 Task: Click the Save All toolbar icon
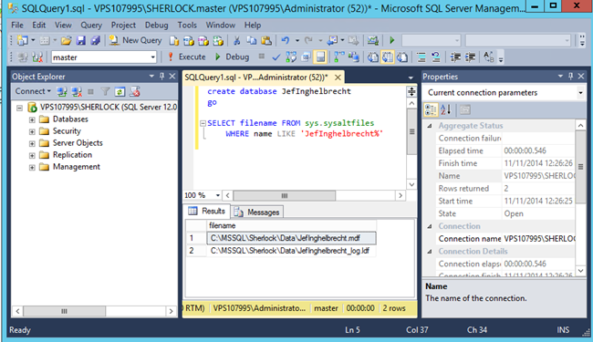point(95,40)
